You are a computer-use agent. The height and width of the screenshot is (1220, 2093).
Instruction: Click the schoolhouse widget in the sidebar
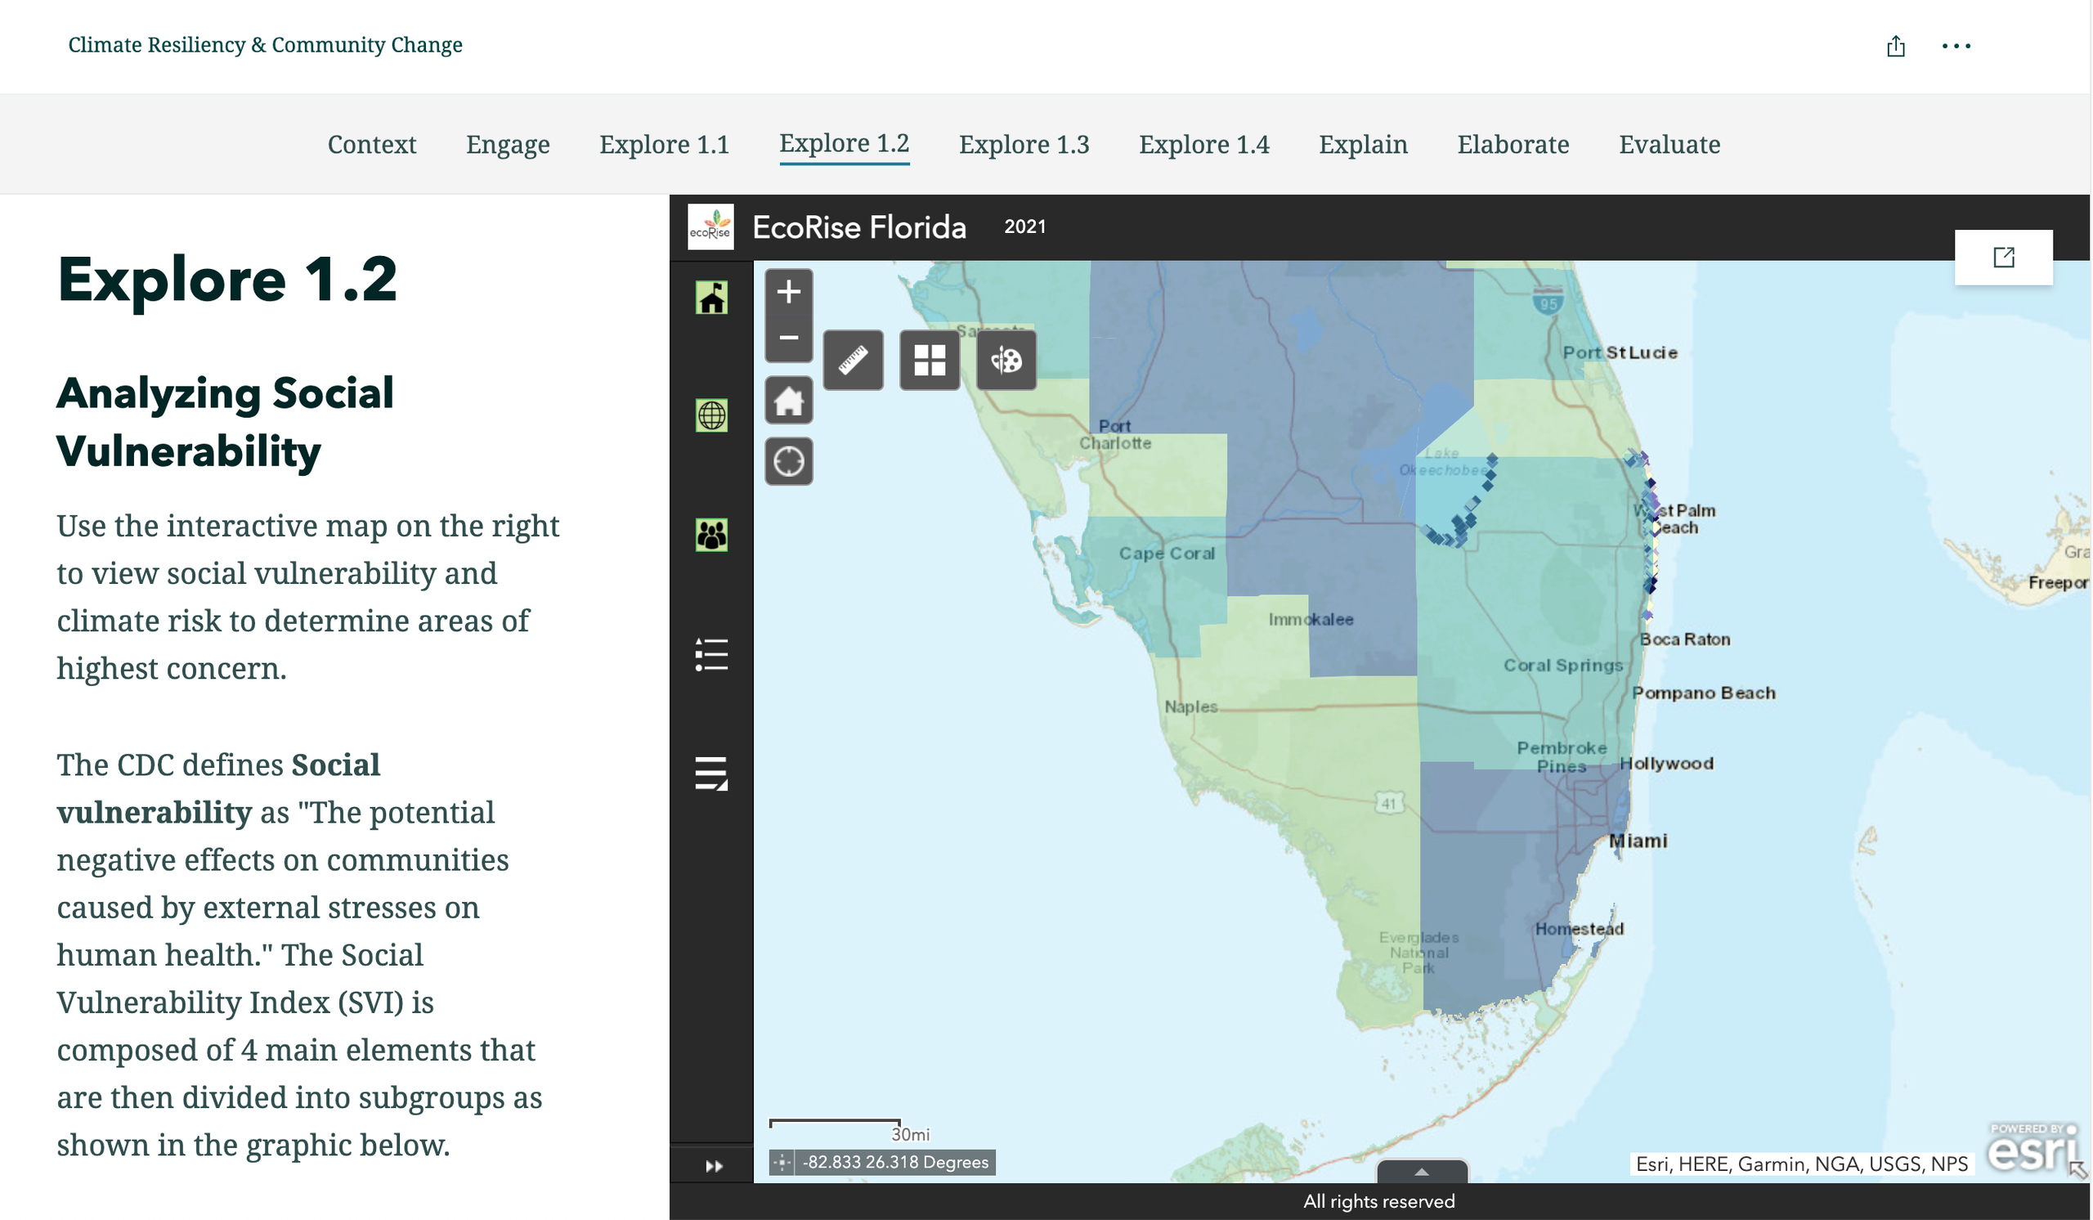point(712,298)
